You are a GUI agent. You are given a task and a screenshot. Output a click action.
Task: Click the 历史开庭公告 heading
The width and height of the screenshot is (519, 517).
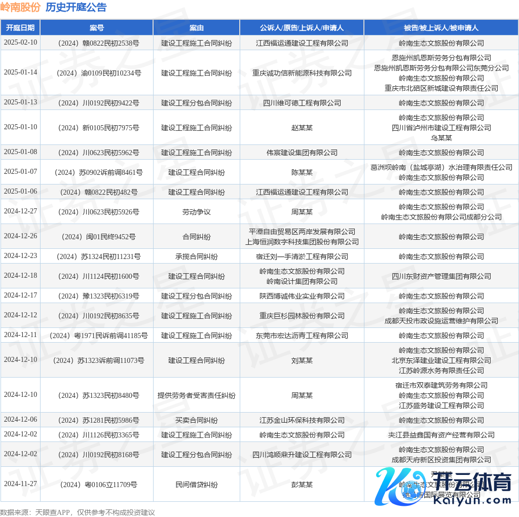click(76, 7)
